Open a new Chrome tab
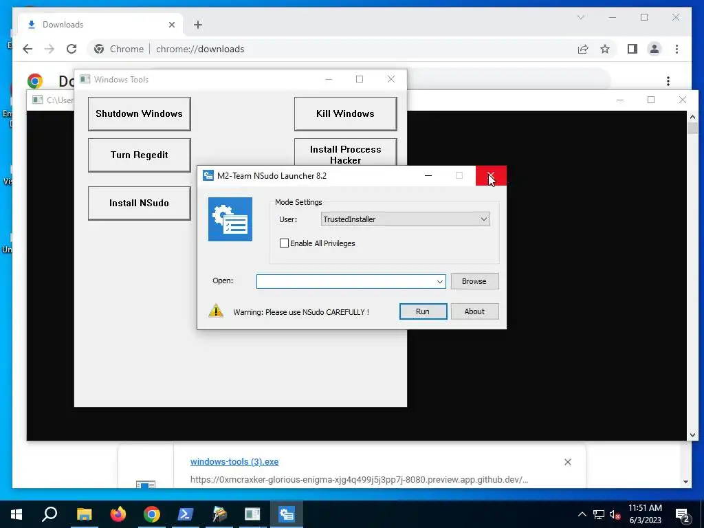 click(x=198, y=25)
